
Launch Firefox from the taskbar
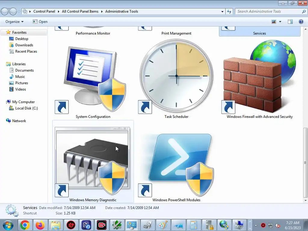point(40,225)
